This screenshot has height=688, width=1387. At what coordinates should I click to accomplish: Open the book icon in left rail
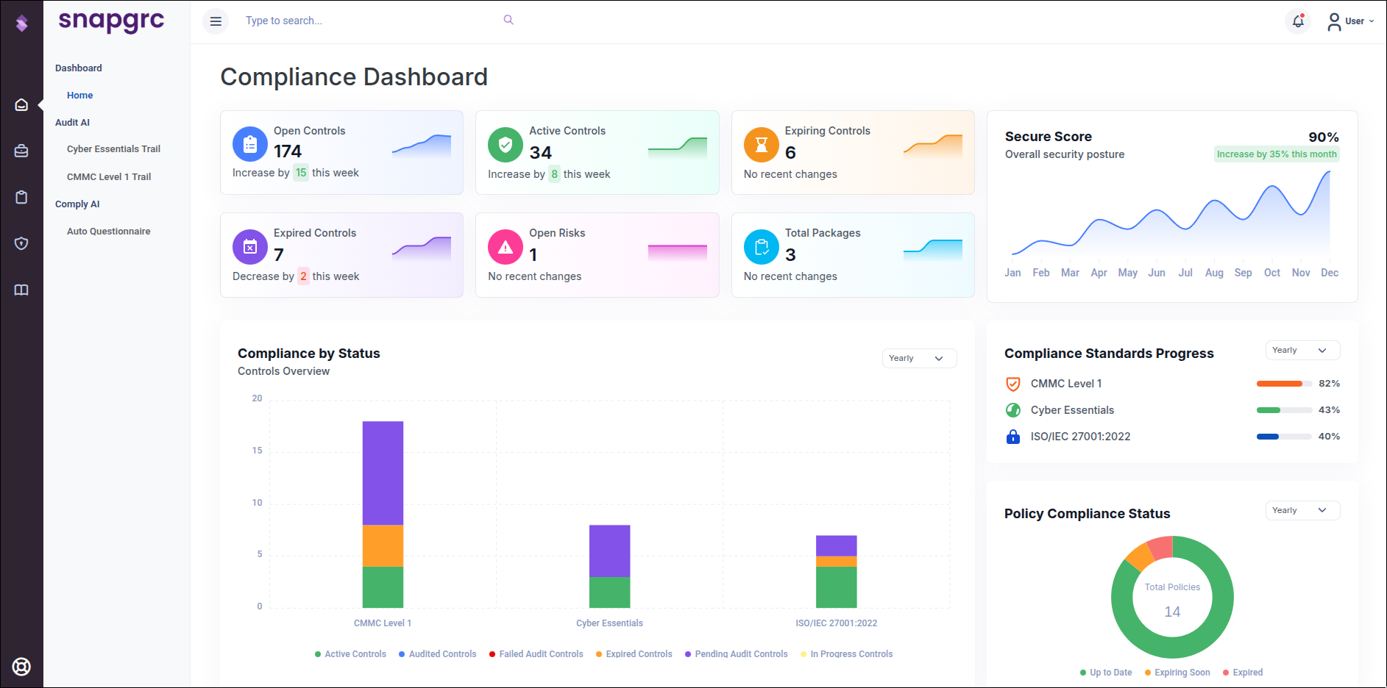(x=21, y=290)
